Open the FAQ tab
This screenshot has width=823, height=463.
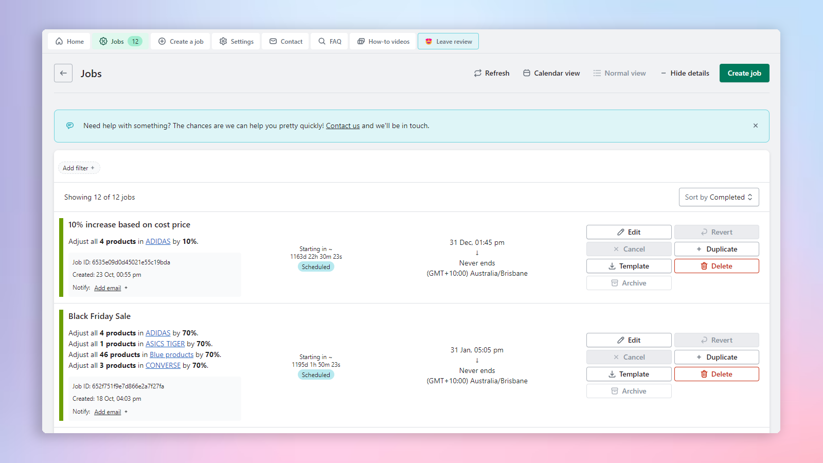pos(330,42)
